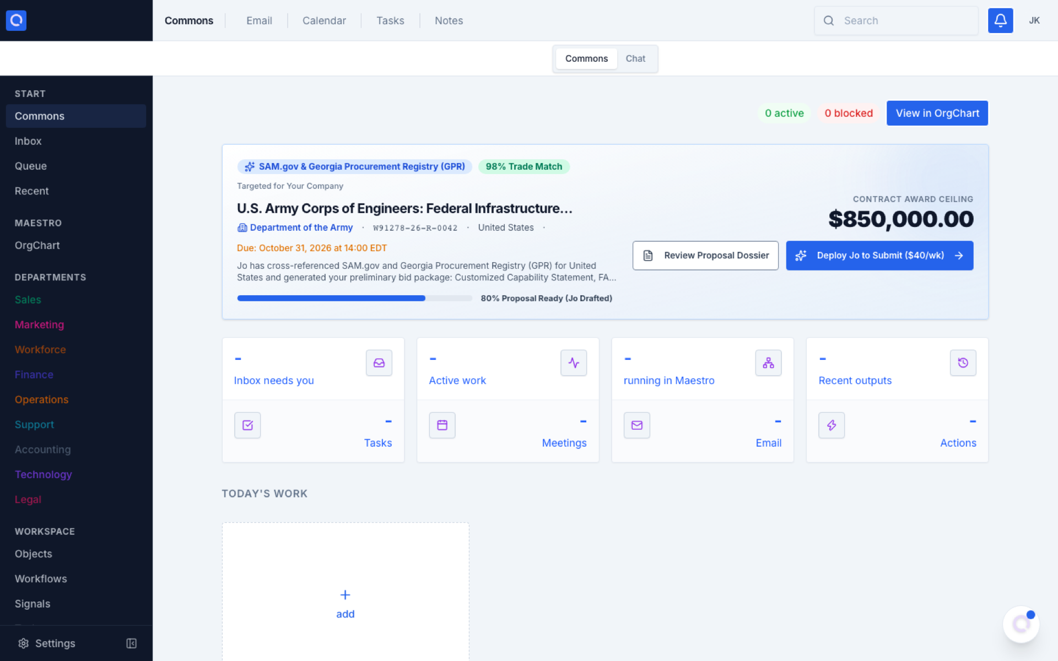Click View in OrgChart button
This screenshot has height=661, width=1058.
(x=937, y=113)
